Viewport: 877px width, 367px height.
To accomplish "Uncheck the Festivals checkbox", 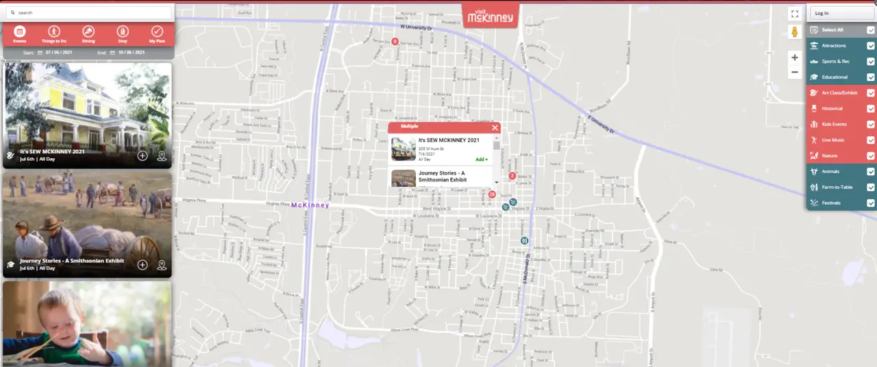I will [871, 203].
